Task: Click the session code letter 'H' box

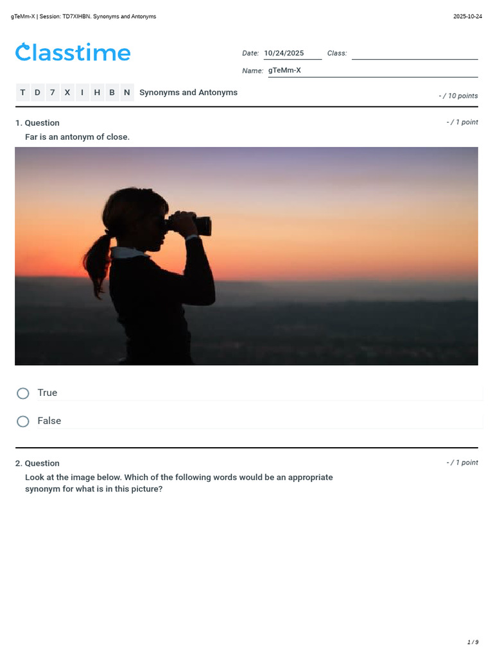Action: coord(97,92)
